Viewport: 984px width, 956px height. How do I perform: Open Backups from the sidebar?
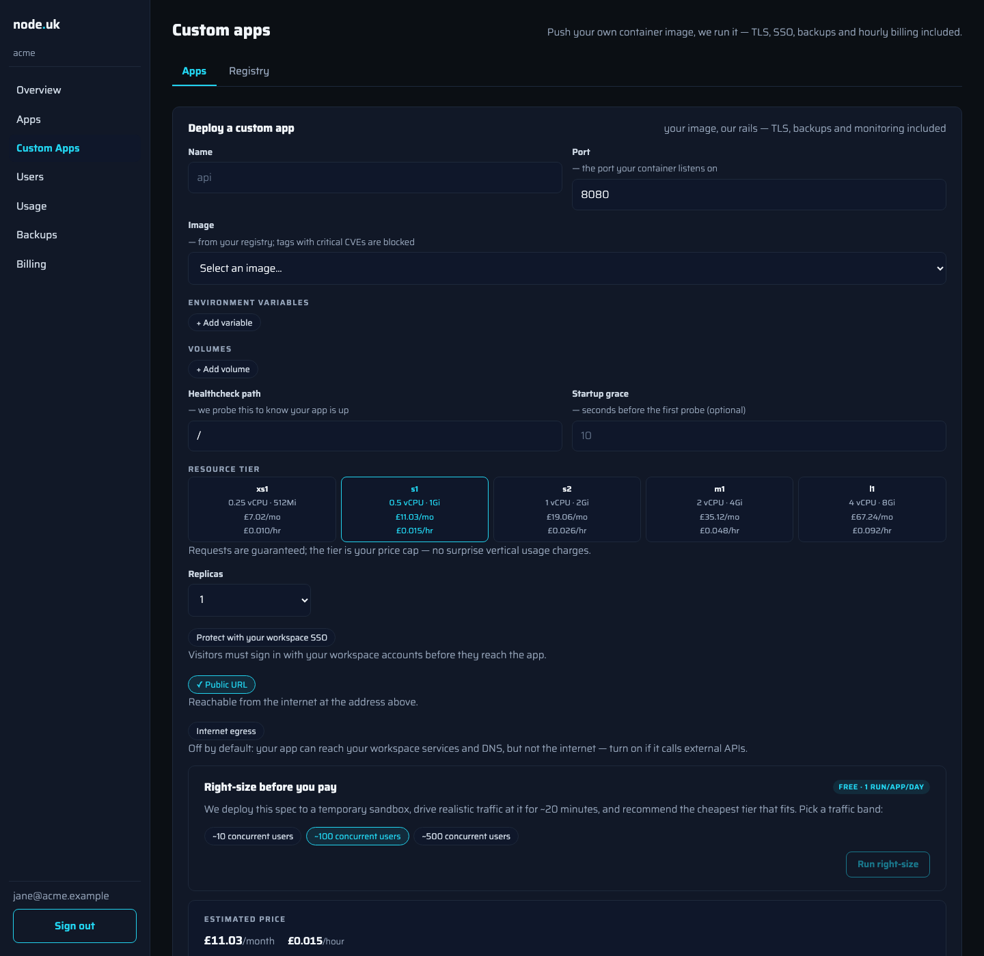click(x=74, y=235)
